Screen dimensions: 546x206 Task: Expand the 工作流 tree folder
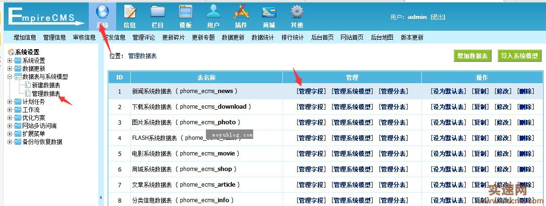pos(10,110)
